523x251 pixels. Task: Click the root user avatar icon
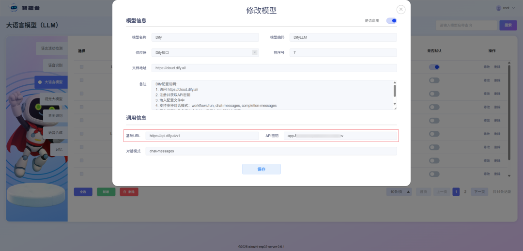tap(499, 8)
